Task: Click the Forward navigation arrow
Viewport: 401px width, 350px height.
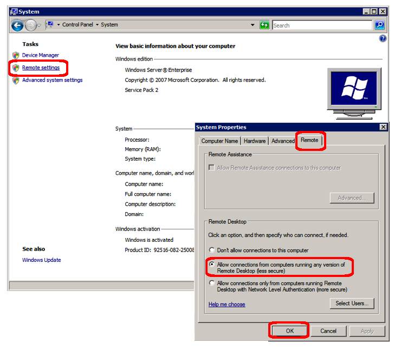Action: [31, 25]
